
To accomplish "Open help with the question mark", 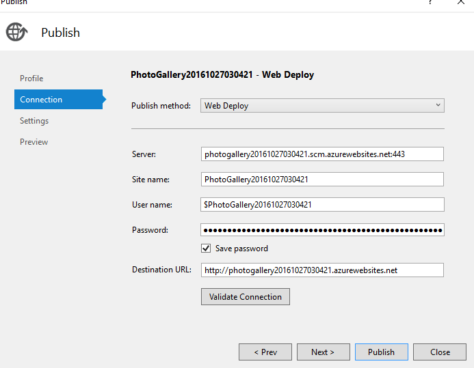I will click(430, 2).
